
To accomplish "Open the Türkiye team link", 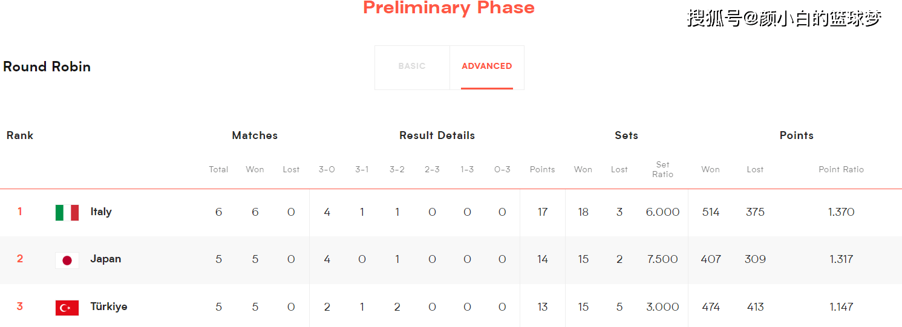I will [109, 306].
